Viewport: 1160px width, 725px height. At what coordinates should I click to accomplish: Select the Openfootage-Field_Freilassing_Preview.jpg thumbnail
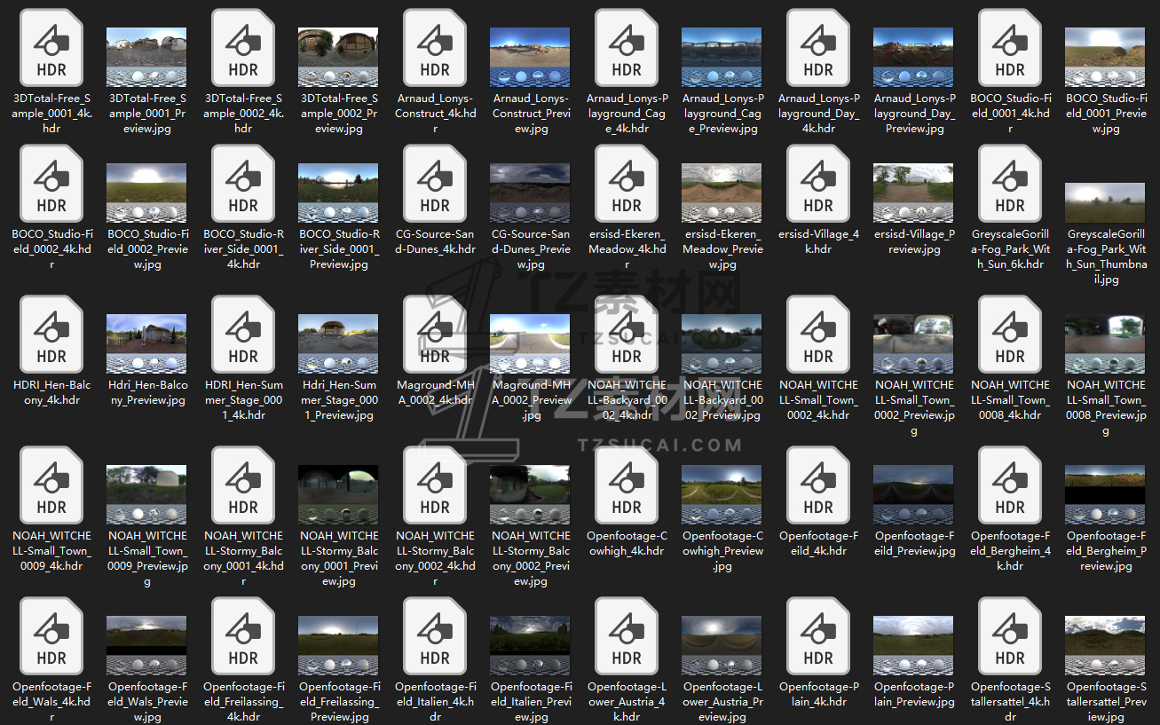pyautogui.click(x=338, y=646)
